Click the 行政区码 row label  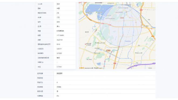click(40, 49)
